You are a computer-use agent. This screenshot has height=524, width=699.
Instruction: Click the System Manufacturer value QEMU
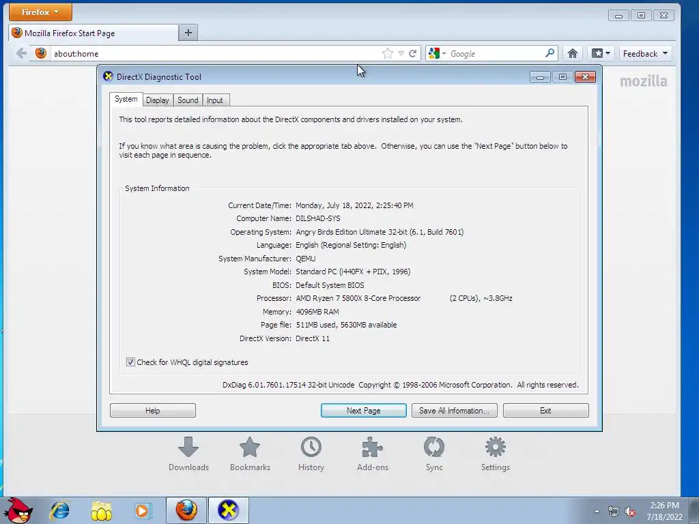point(306,259)
